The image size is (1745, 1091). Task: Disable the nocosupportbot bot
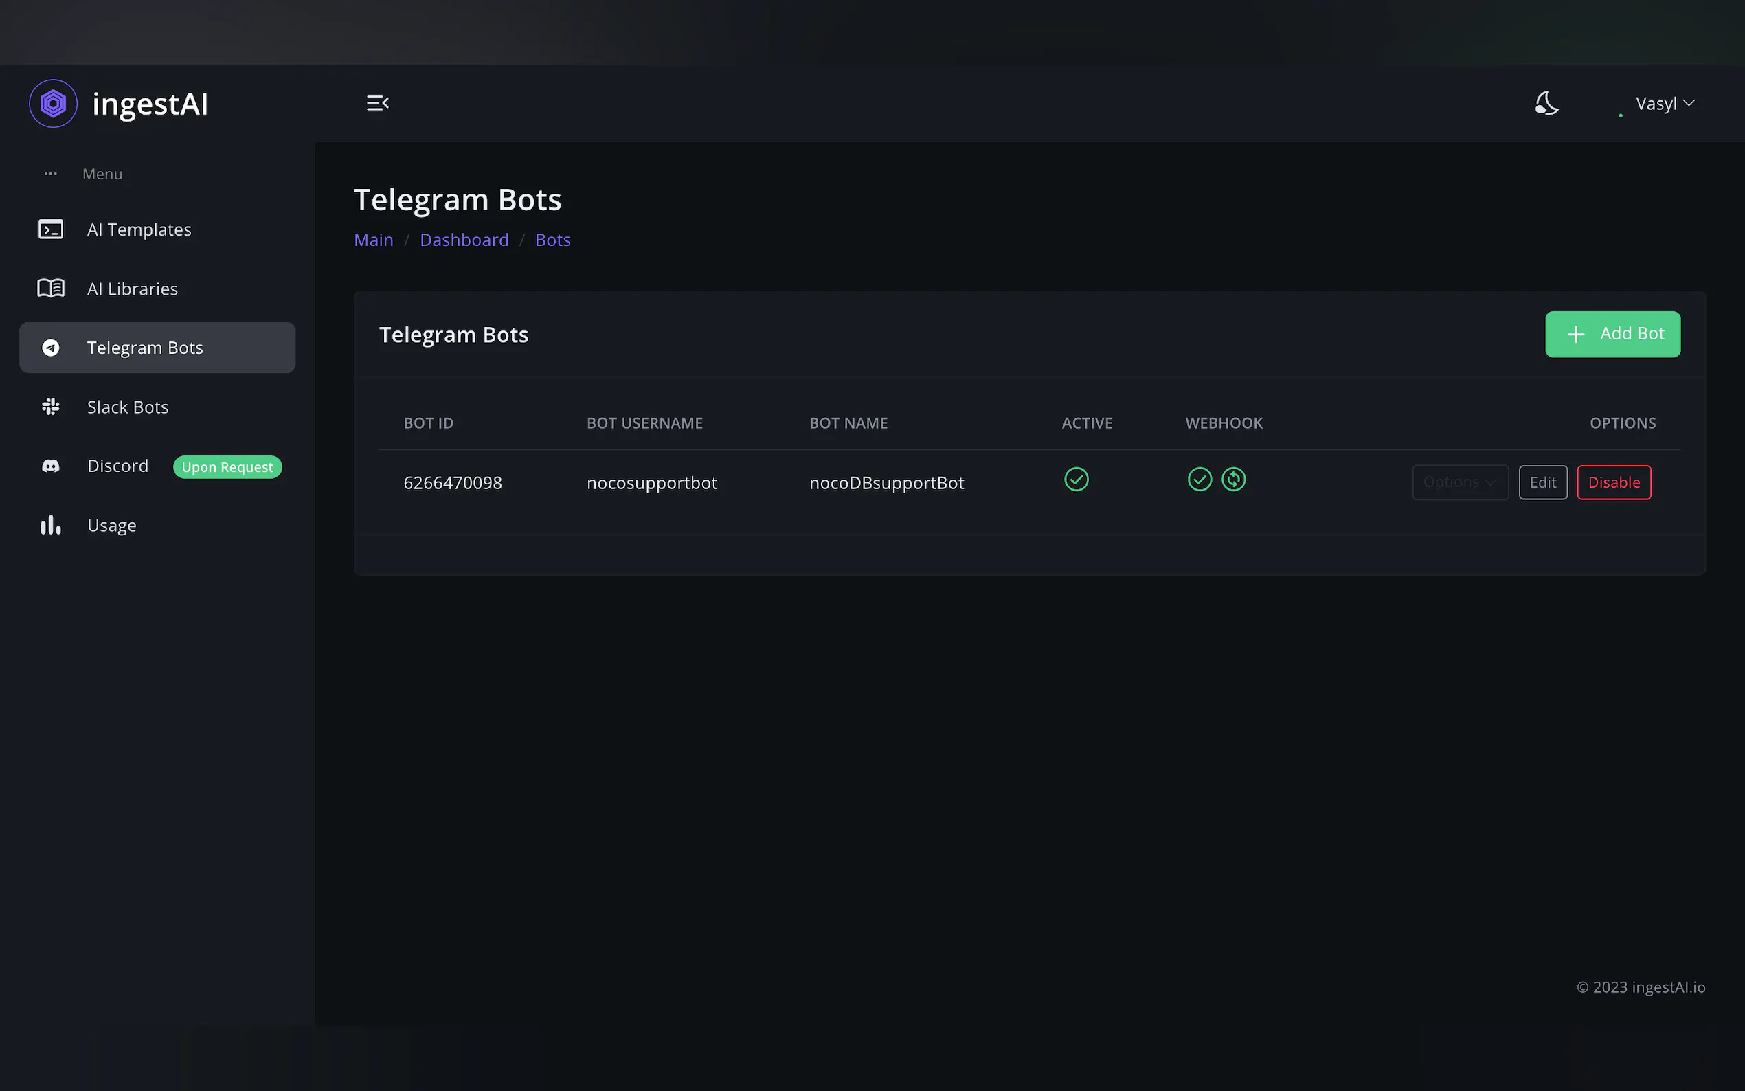point(1614,483)
